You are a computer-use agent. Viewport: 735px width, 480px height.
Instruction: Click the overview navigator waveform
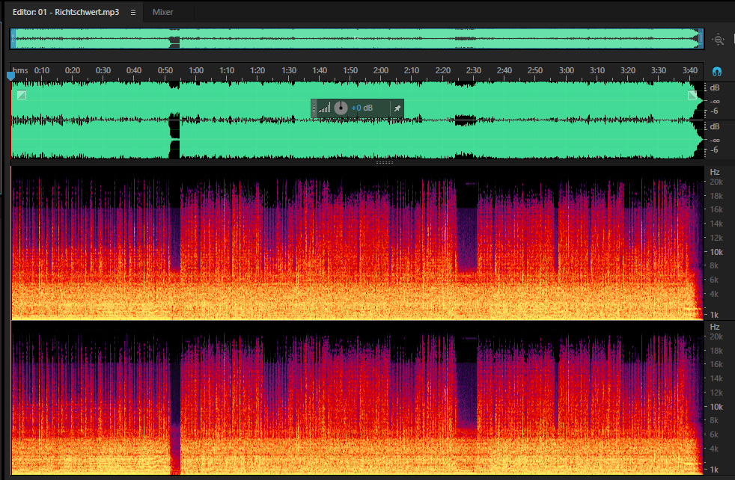tap(357, 38)
